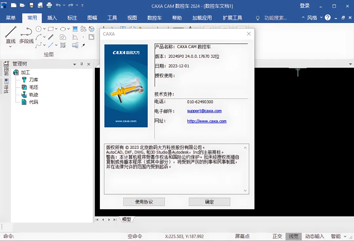Click the printer icon
The image size is (354, 241).
click(49, 5)
